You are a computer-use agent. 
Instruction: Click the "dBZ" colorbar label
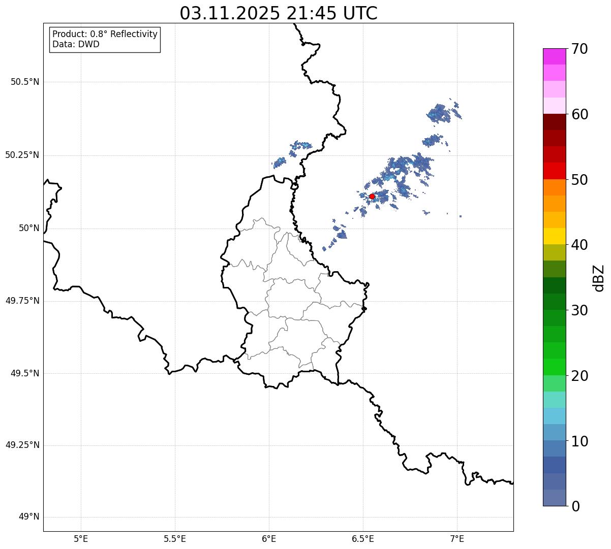(599, 277)
